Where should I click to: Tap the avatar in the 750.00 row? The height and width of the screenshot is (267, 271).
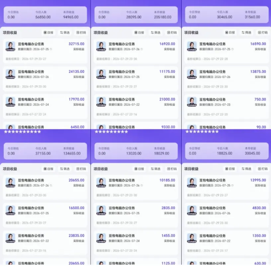(192, 102)
